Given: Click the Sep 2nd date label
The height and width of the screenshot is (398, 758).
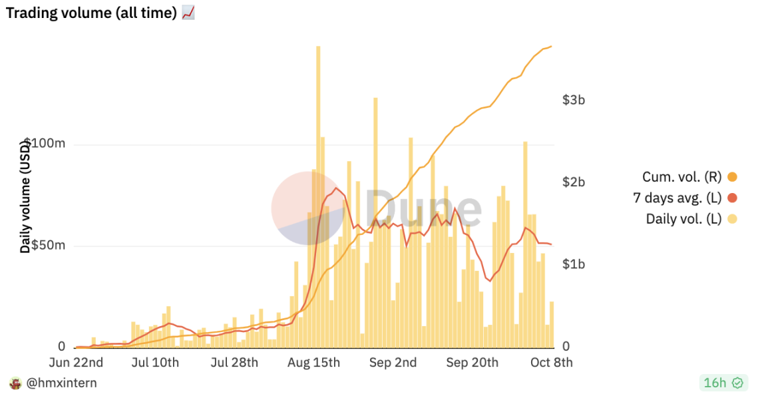Looking at the screenshot, I should coord(393,363).
